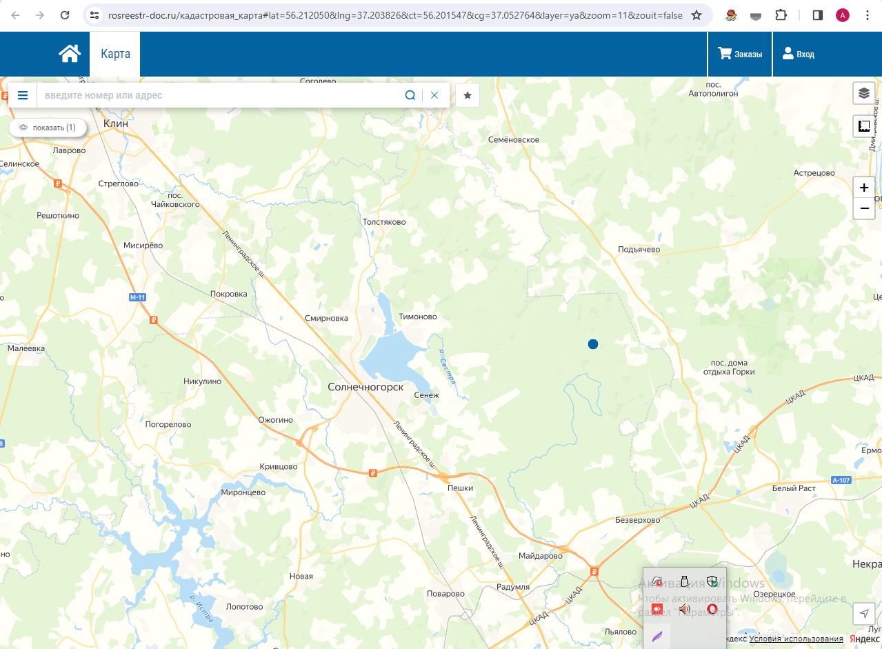Open the Extensions puzzle icon
The image size is (882, 649).
point(781,15)
